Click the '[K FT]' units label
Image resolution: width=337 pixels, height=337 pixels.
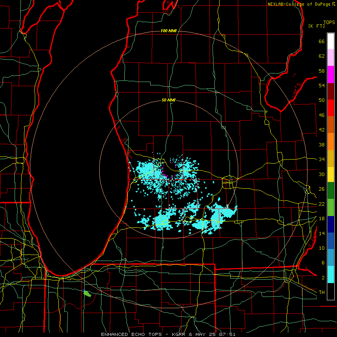click(x=316, y=26)
